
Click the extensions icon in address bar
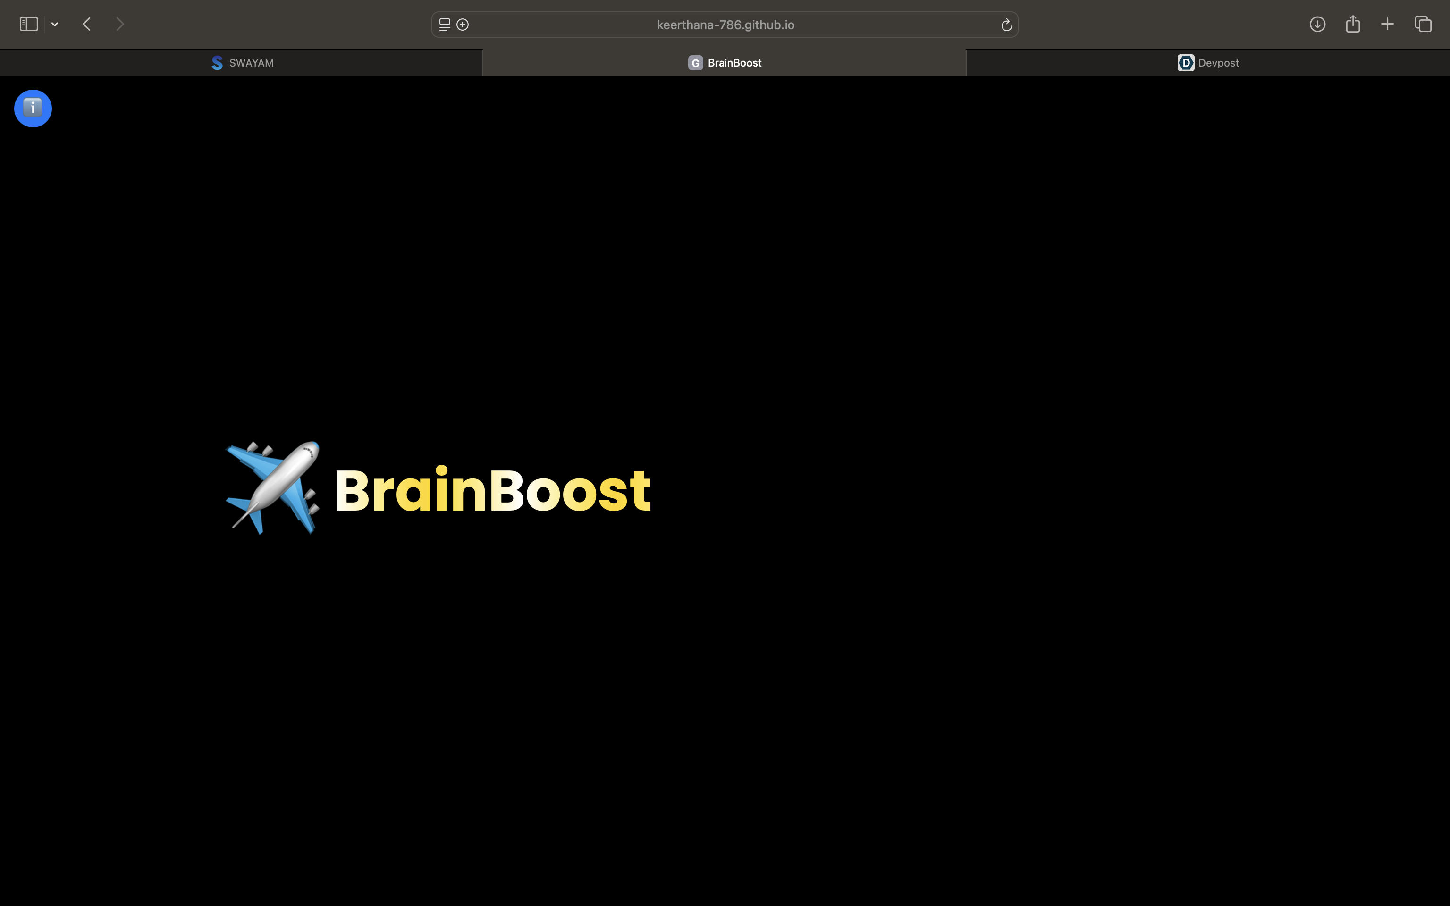[463, 25]
